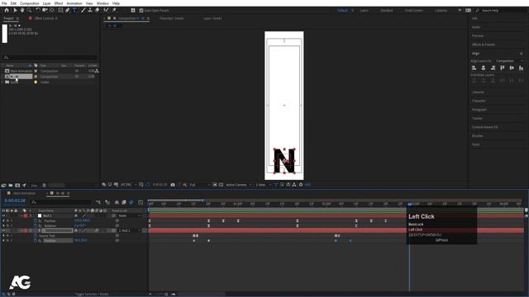Image resolution: width=529 pixels, height=297 pixels.
Task: Open the Paragraph panel
Action: [x=479, y=110]
